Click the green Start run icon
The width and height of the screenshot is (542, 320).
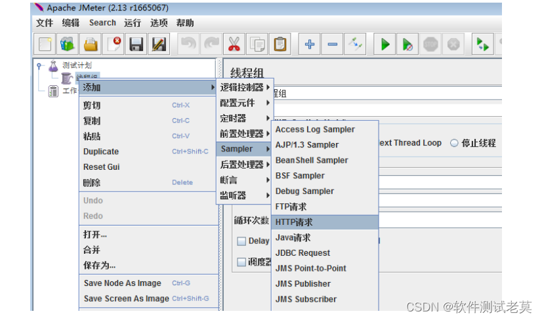pos(385,44)
